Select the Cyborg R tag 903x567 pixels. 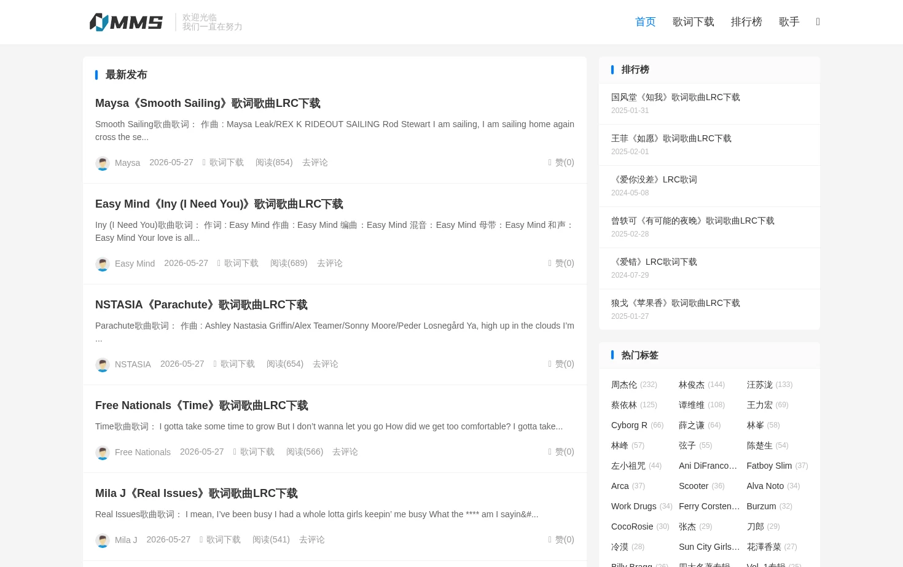(629, 425)
